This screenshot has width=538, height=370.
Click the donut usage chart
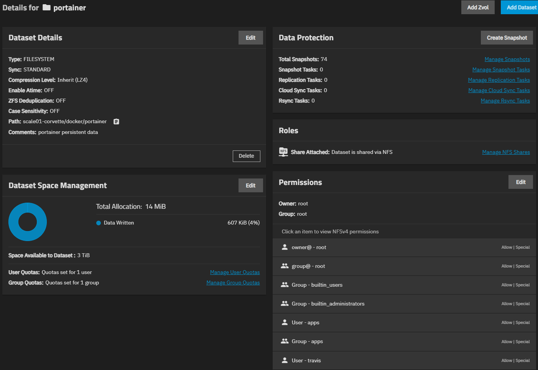click(28, 222)
